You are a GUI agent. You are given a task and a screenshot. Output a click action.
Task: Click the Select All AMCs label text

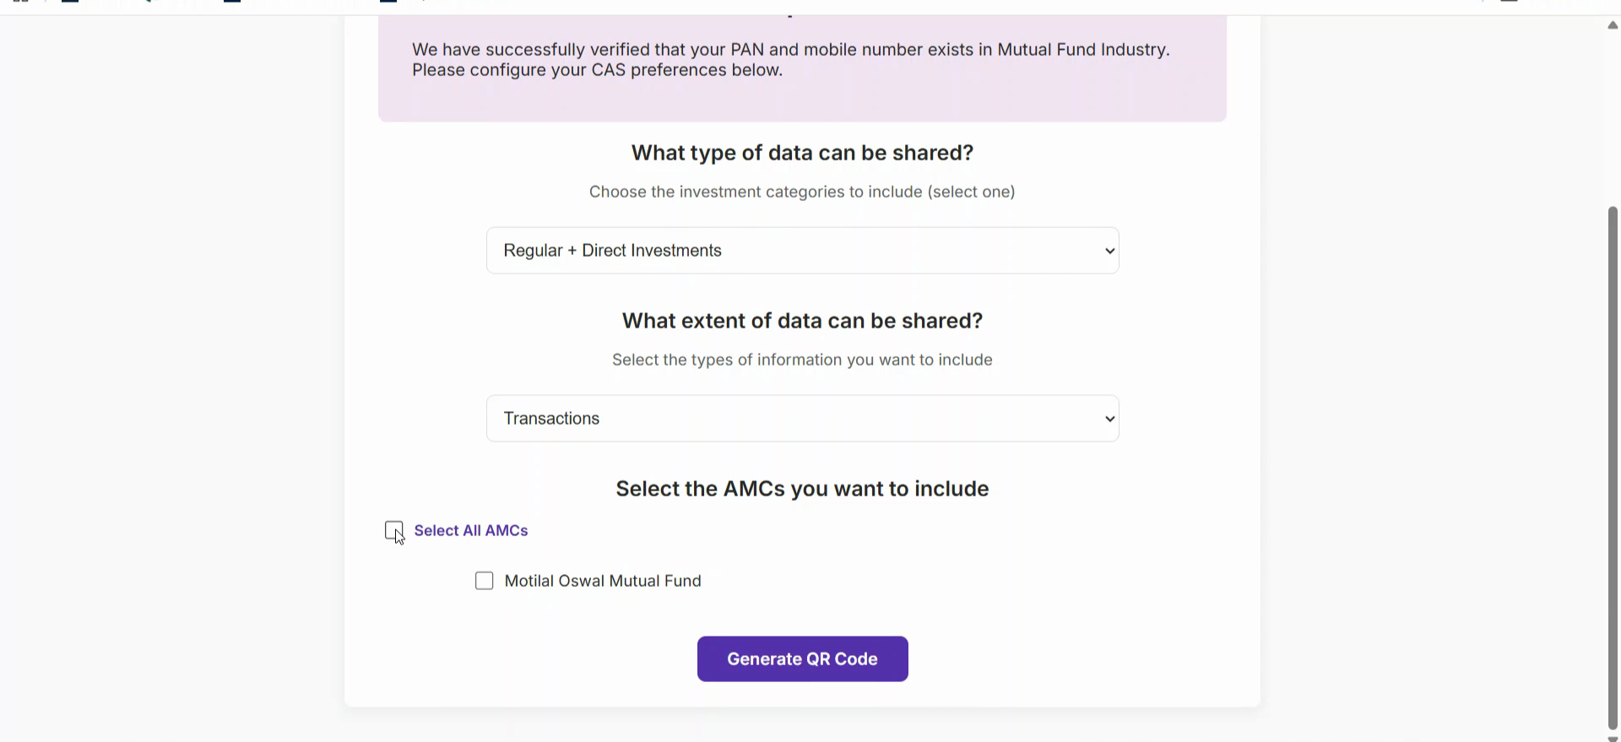(x=471, y=531)
